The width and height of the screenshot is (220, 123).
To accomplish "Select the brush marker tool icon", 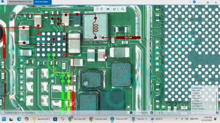I will 114,9.
